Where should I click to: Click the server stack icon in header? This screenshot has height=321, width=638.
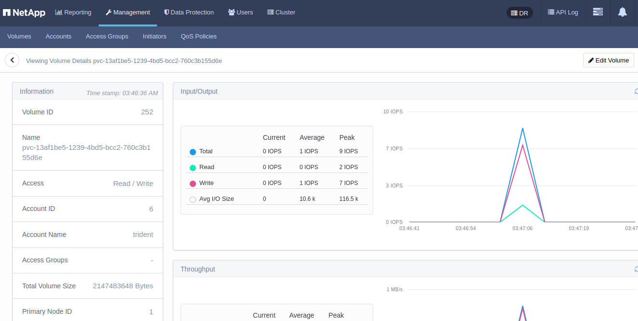pyautogui.click(x=598, y=12)
